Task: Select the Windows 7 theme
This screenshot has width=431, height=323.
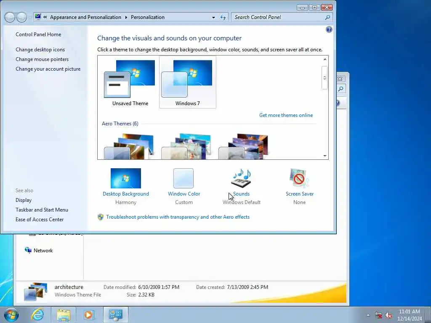Action: tap(187, 82)
